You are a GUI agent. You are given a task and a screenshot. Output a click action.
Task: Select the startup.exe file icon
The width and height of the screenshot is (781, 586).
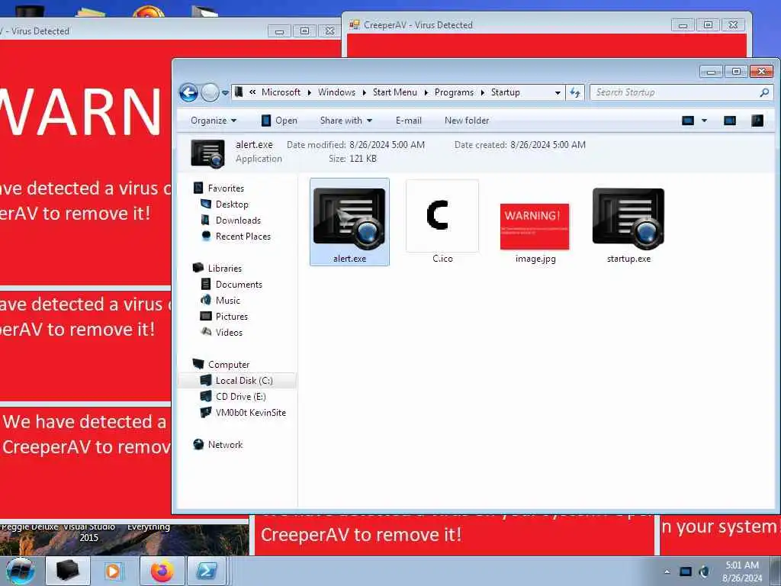click(x=628, y=217)
